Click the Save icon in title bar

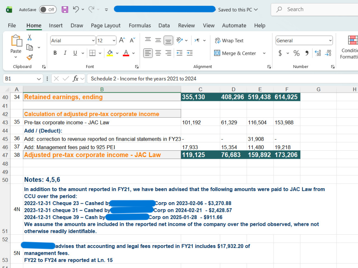pos(65,9)
